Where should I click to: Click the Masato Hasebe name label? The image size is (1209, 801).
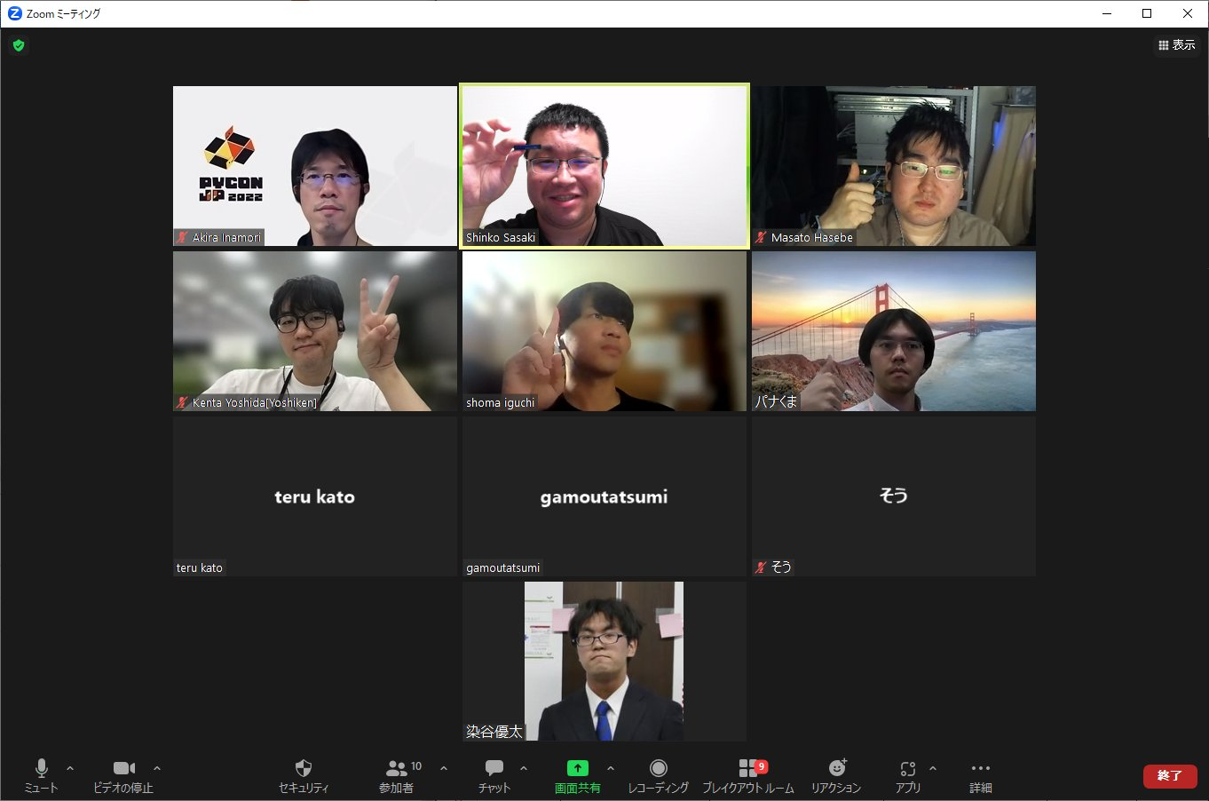pyautogui.click(x=812, y=237)
